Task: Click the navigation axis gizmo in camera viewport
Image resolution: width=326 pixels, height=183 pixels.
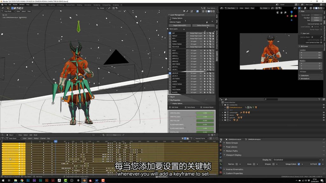Action: point(292,16)
